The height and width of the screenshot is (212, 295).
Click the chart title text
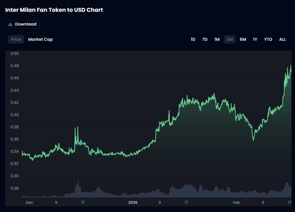pyautogui.click(x=54, y=10)
